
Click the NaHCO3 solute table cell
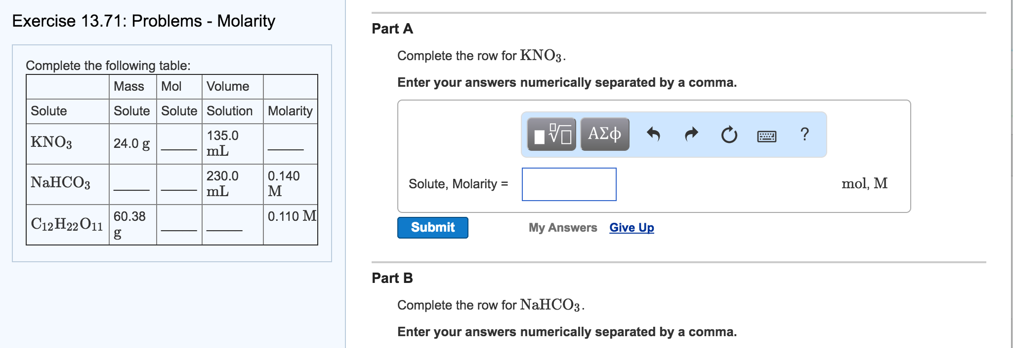point(60,183)
